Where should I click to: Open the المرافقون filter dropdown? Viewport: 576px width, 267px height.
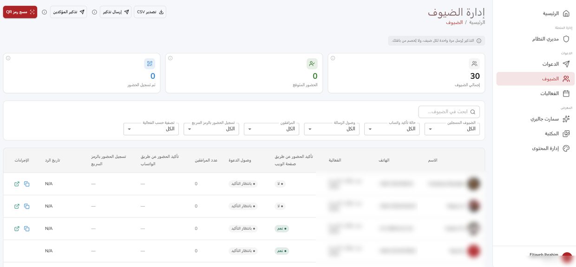tap(271, 129)
